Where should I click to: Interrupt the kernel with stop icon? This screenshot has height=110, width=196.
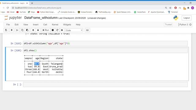[x=53, y=30]
